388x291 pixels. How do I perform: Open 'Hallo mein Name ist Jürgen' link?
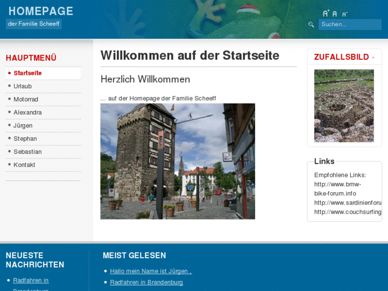coord(151,271)
